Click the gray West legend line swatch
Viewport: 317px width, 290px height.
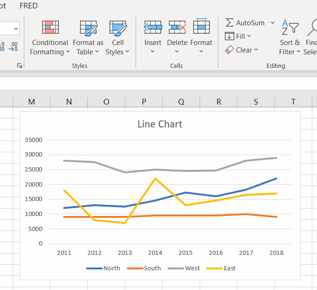pyautogui.click(x=176, y=268)
